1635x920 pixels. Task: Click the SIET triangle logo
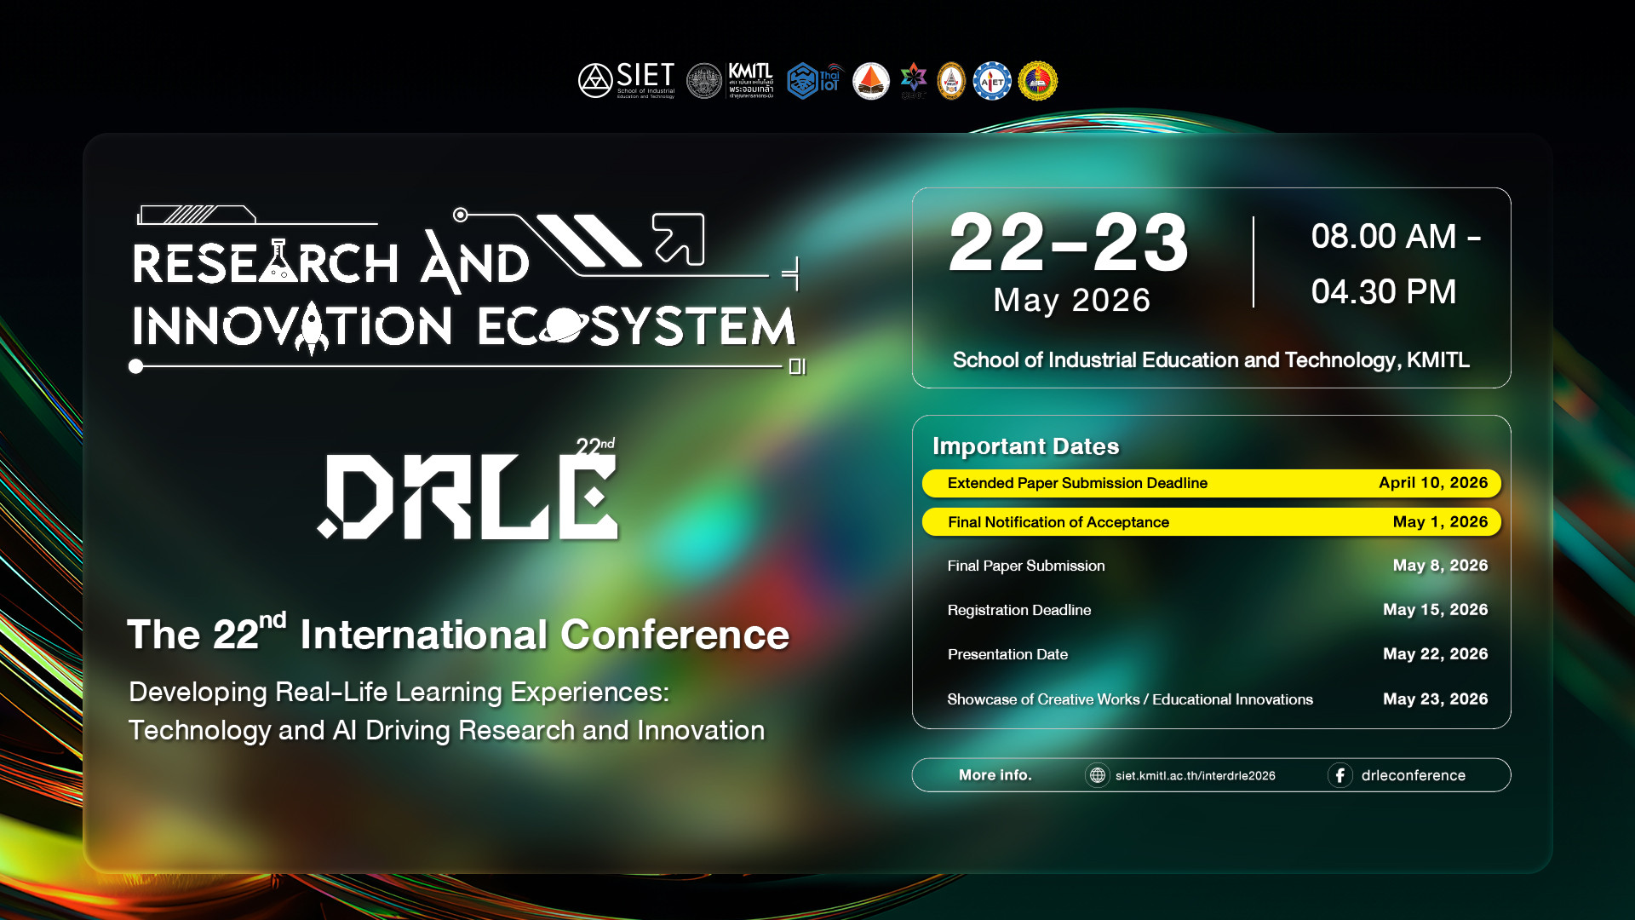click(x=595, y=81)
